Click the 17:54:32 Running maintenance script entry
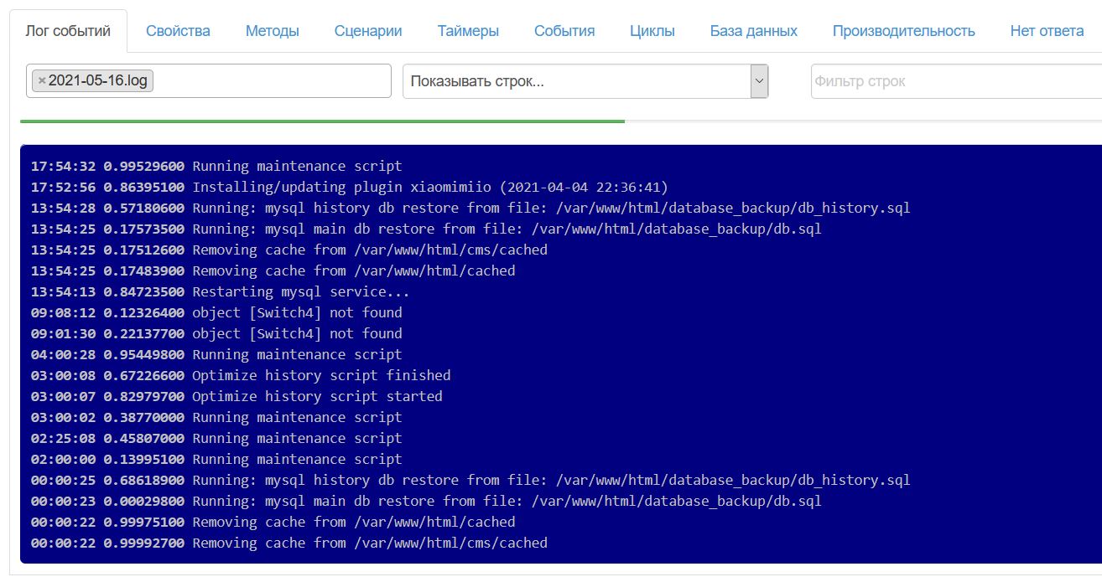1102x582 pixels. 297,166
